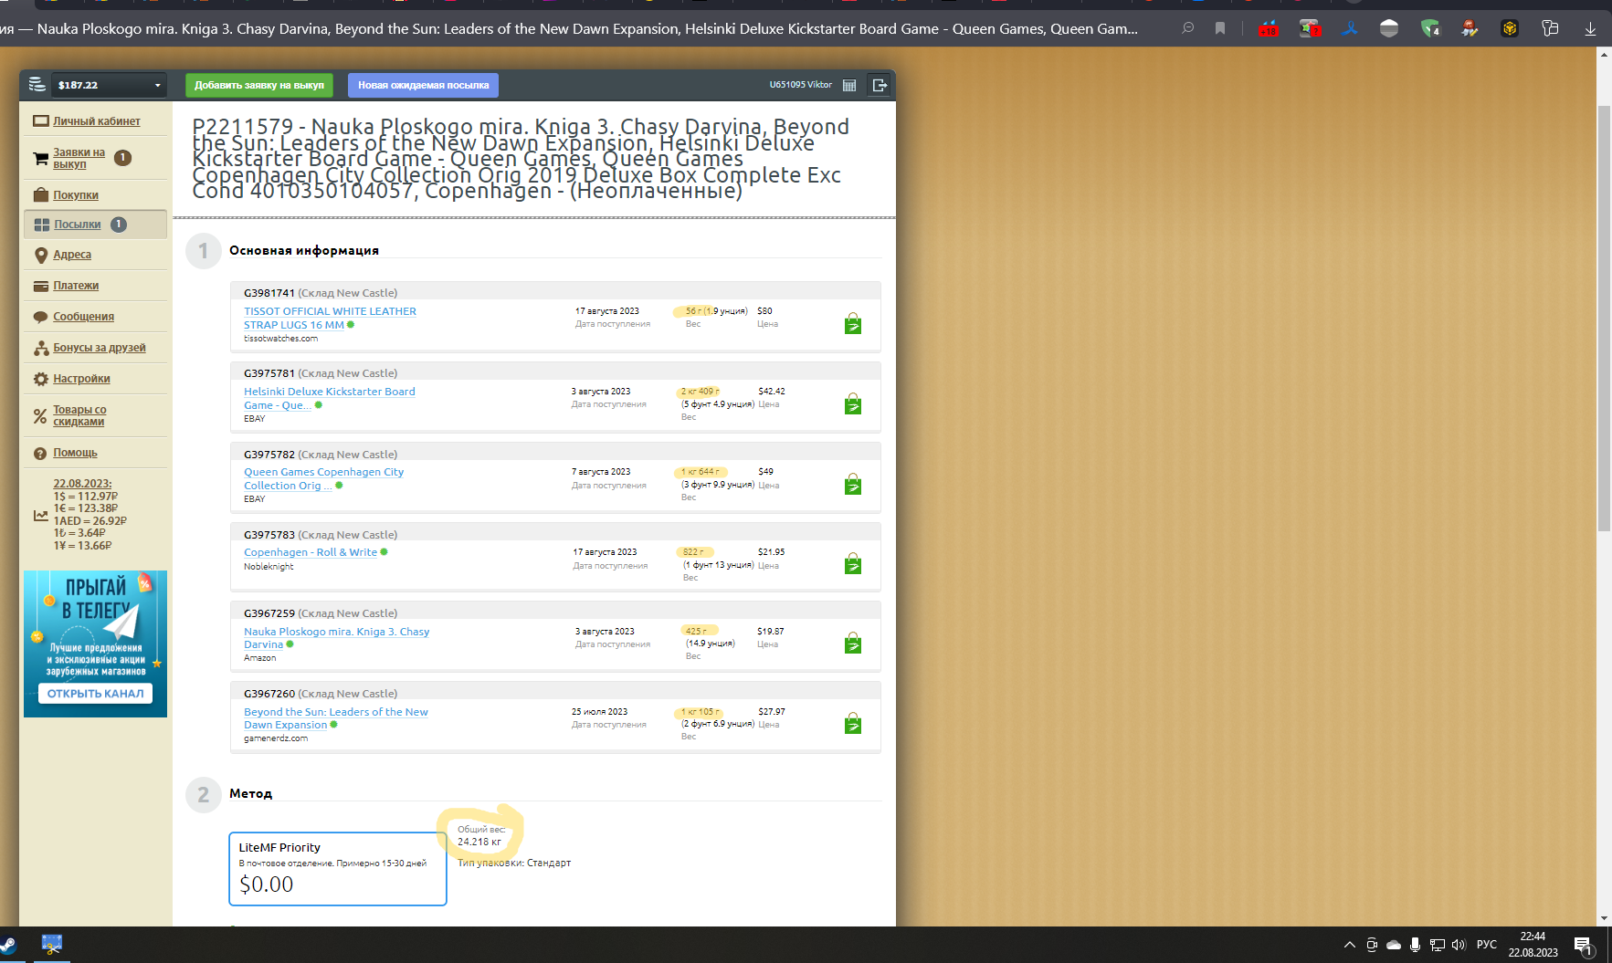
Task: Click the map pin icon beside Адреса
Action: click(40, 256)
